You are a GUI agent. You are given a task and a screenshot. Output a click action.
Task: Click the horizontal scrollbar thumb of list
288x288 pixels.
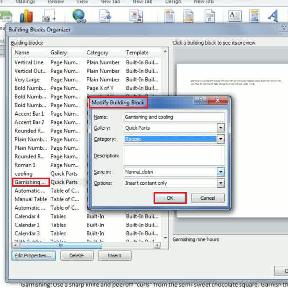pos(61,245)
